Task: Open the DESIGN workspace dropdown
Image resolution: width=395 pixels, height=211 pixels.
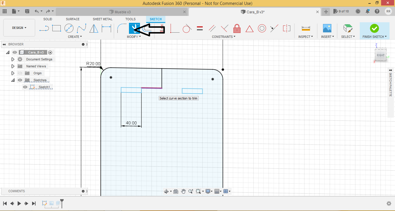Action: click(19, 28)
